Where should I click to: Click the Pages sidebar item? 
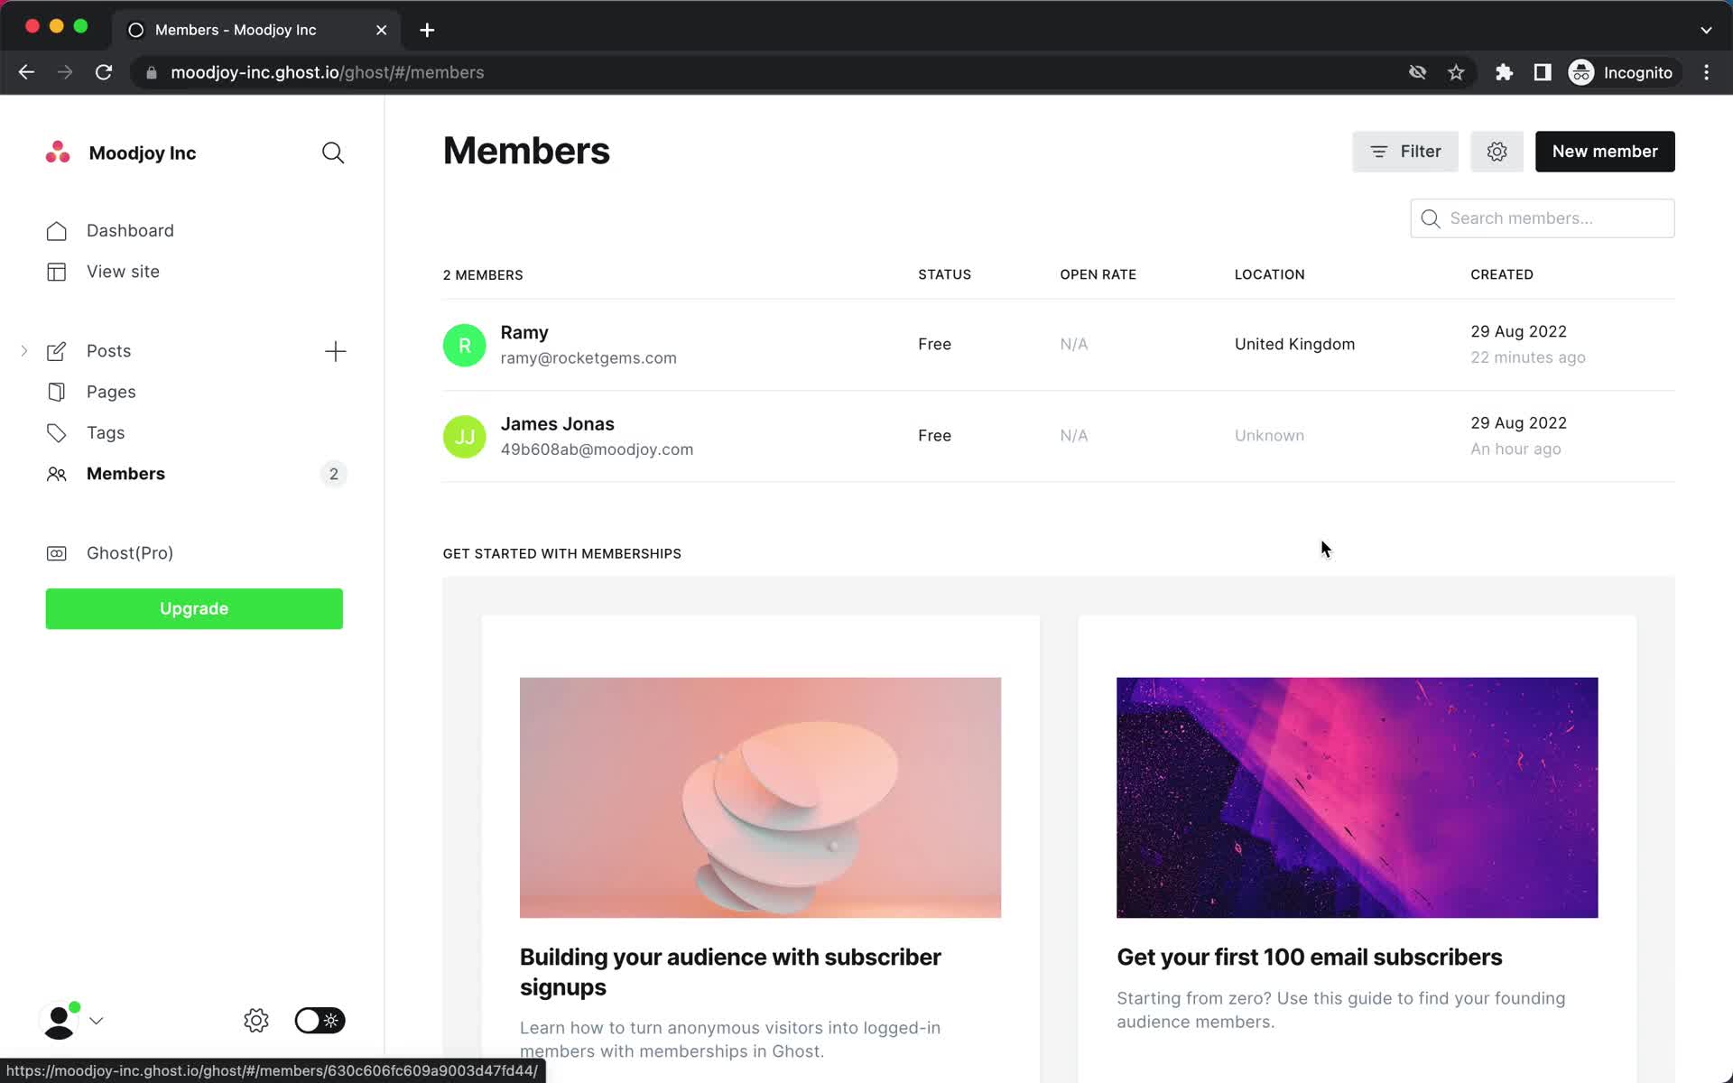[112, 392]
